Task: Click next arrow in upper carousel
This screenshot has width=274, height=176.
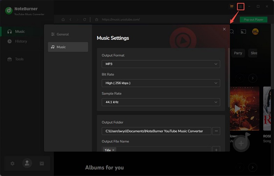Action: (x=253, y=78)
